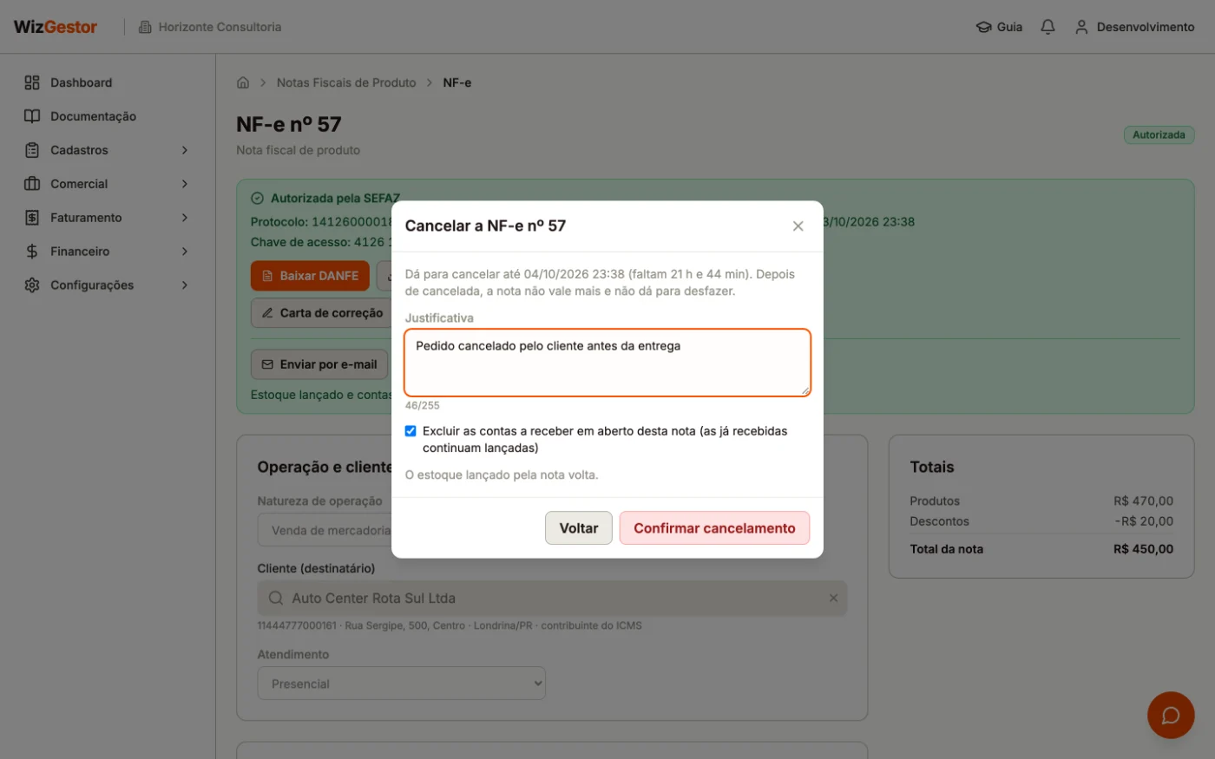Image resolution: width=1215 pixels, height=759 pixels.
Task: Click the Cadastros clipboard icon
Action: [32, 150]
